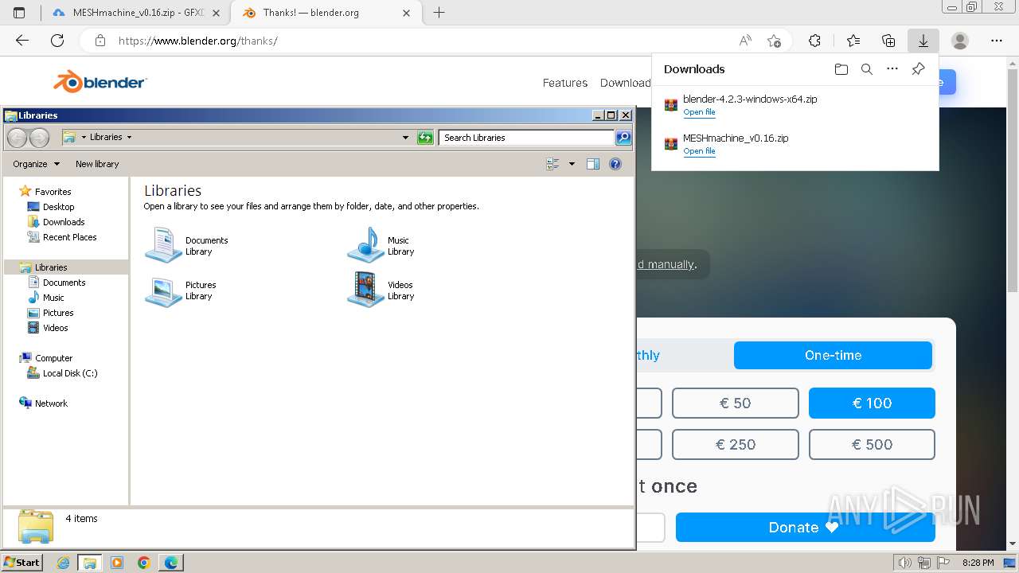The width and height of the screenshot is (1019, 573).
Task: Open a new browser tab
Action: click(439, 13)
